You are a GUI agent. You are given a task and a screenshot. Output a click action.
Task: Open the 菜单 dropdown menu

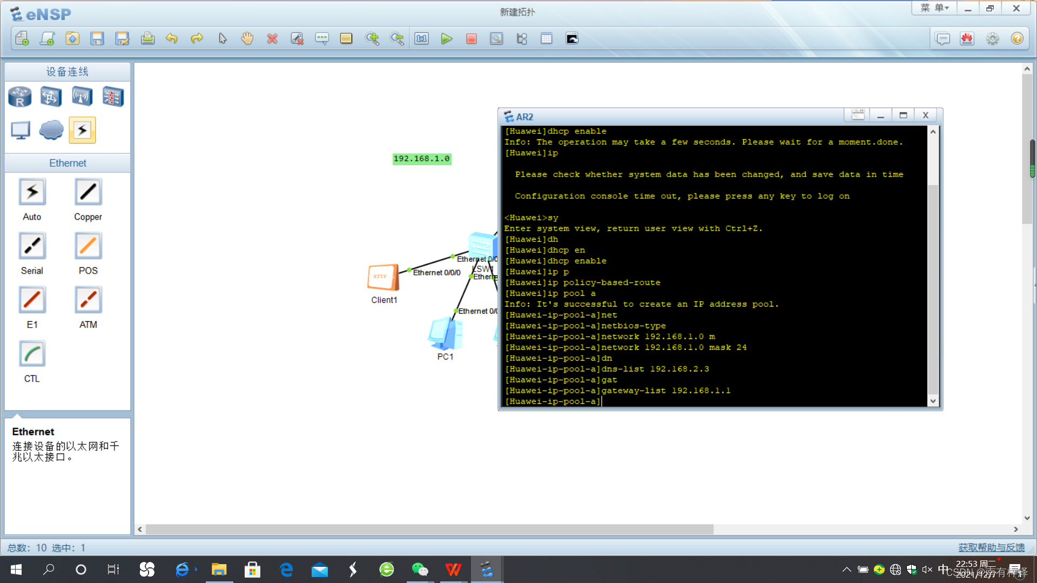(934, 8)
